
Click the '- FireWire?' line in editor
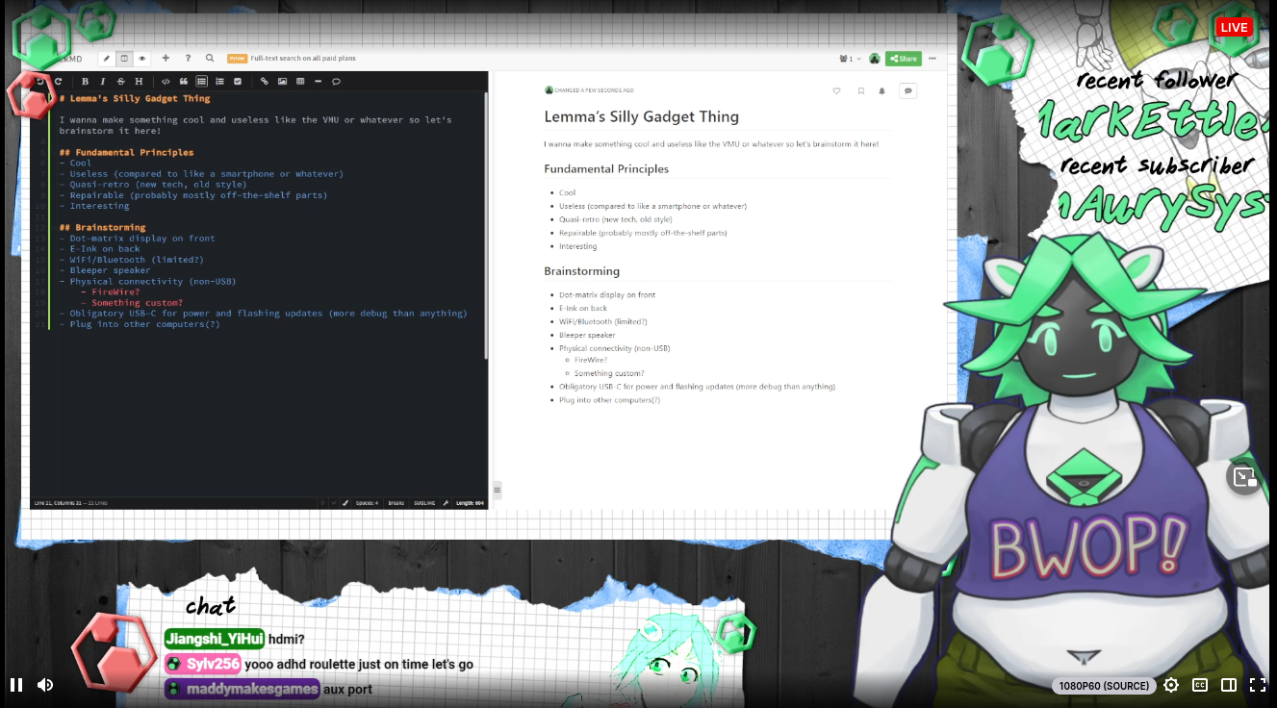tap(111, 291)
